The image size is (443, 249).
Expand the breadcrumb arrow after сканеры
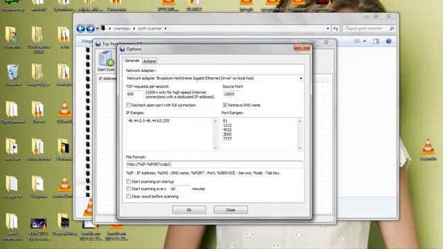click(x=134, y=28)
